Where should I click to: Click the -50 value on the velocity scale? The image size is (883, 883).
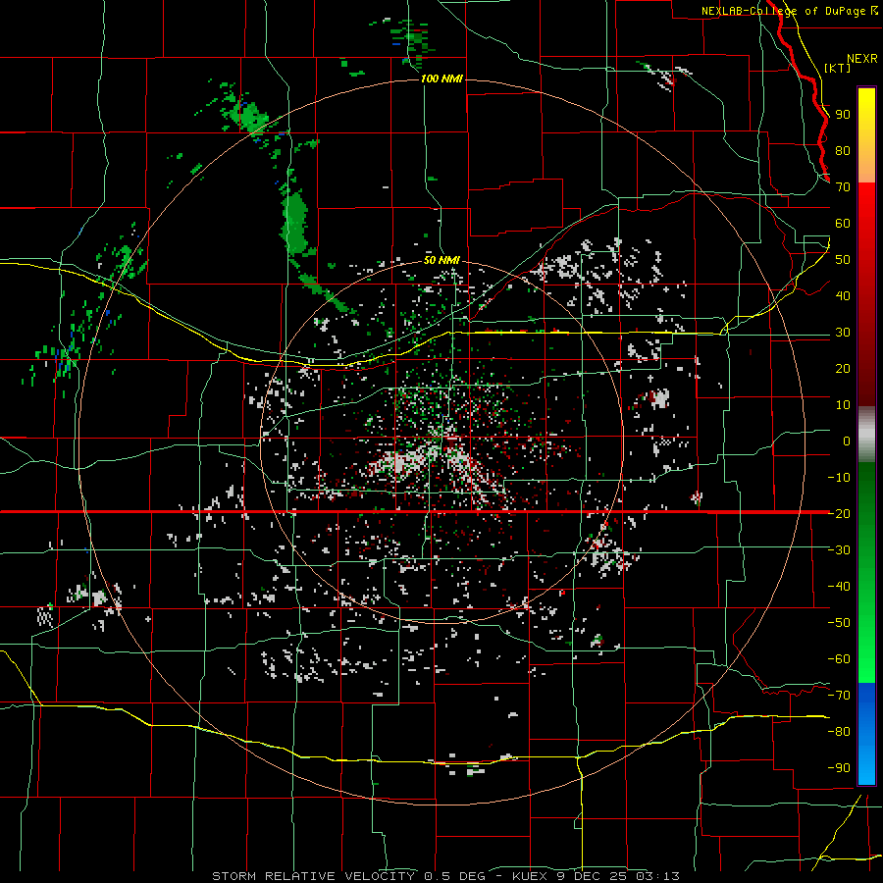(x=839, y=622)
